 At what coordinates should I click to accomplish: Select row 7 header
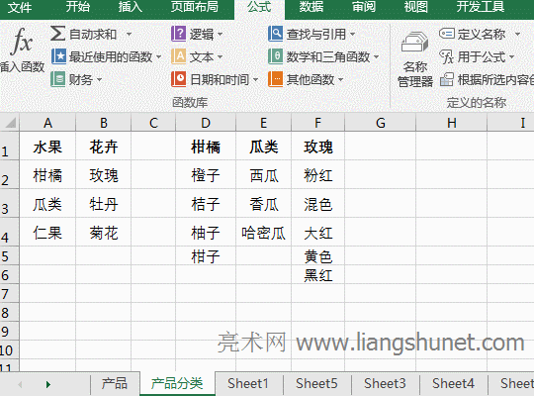point(9,294)
